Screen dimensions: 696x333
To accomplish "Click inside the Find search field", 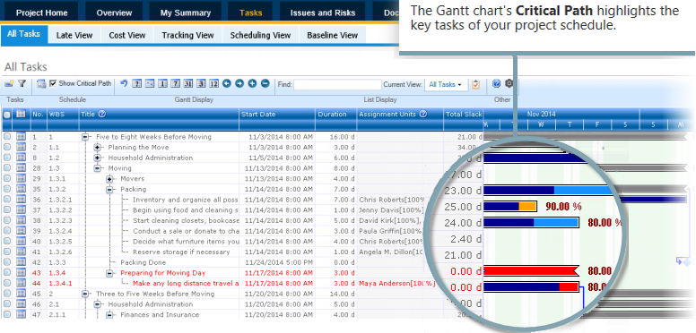I will point(337,84).
